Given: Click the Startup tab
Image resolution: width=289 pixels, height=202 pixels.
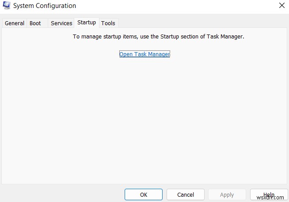Looking at the screenshot, I should [87, 23].
